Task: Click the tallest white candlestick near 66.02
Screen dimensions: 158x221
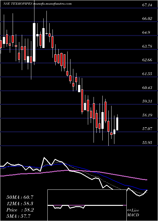Action: pos(34,42)
